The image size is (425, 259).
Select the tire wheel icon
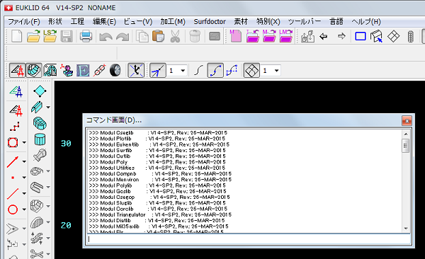tap(115, 71)
